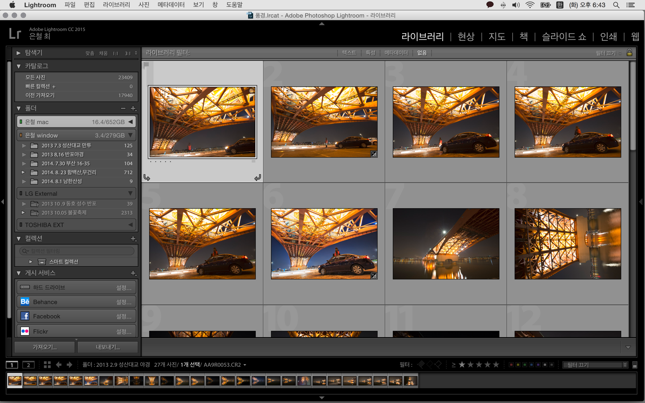This screenshot has height=403, width=645.
Task: Open the 현상 Develop module
Action: (466, 37)
